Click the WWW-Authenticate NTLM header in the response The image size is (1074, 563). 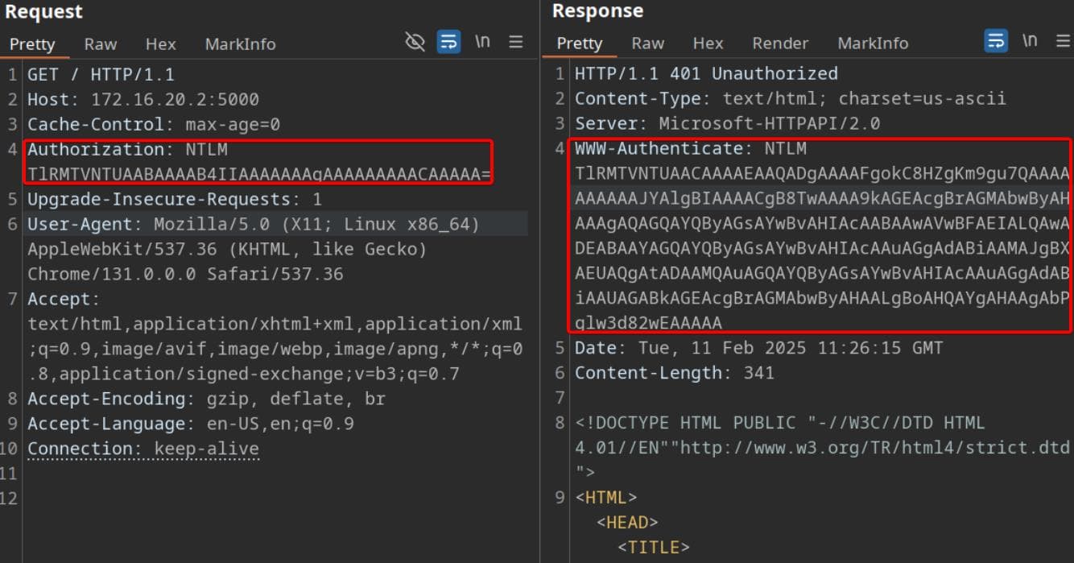point(690,149)
